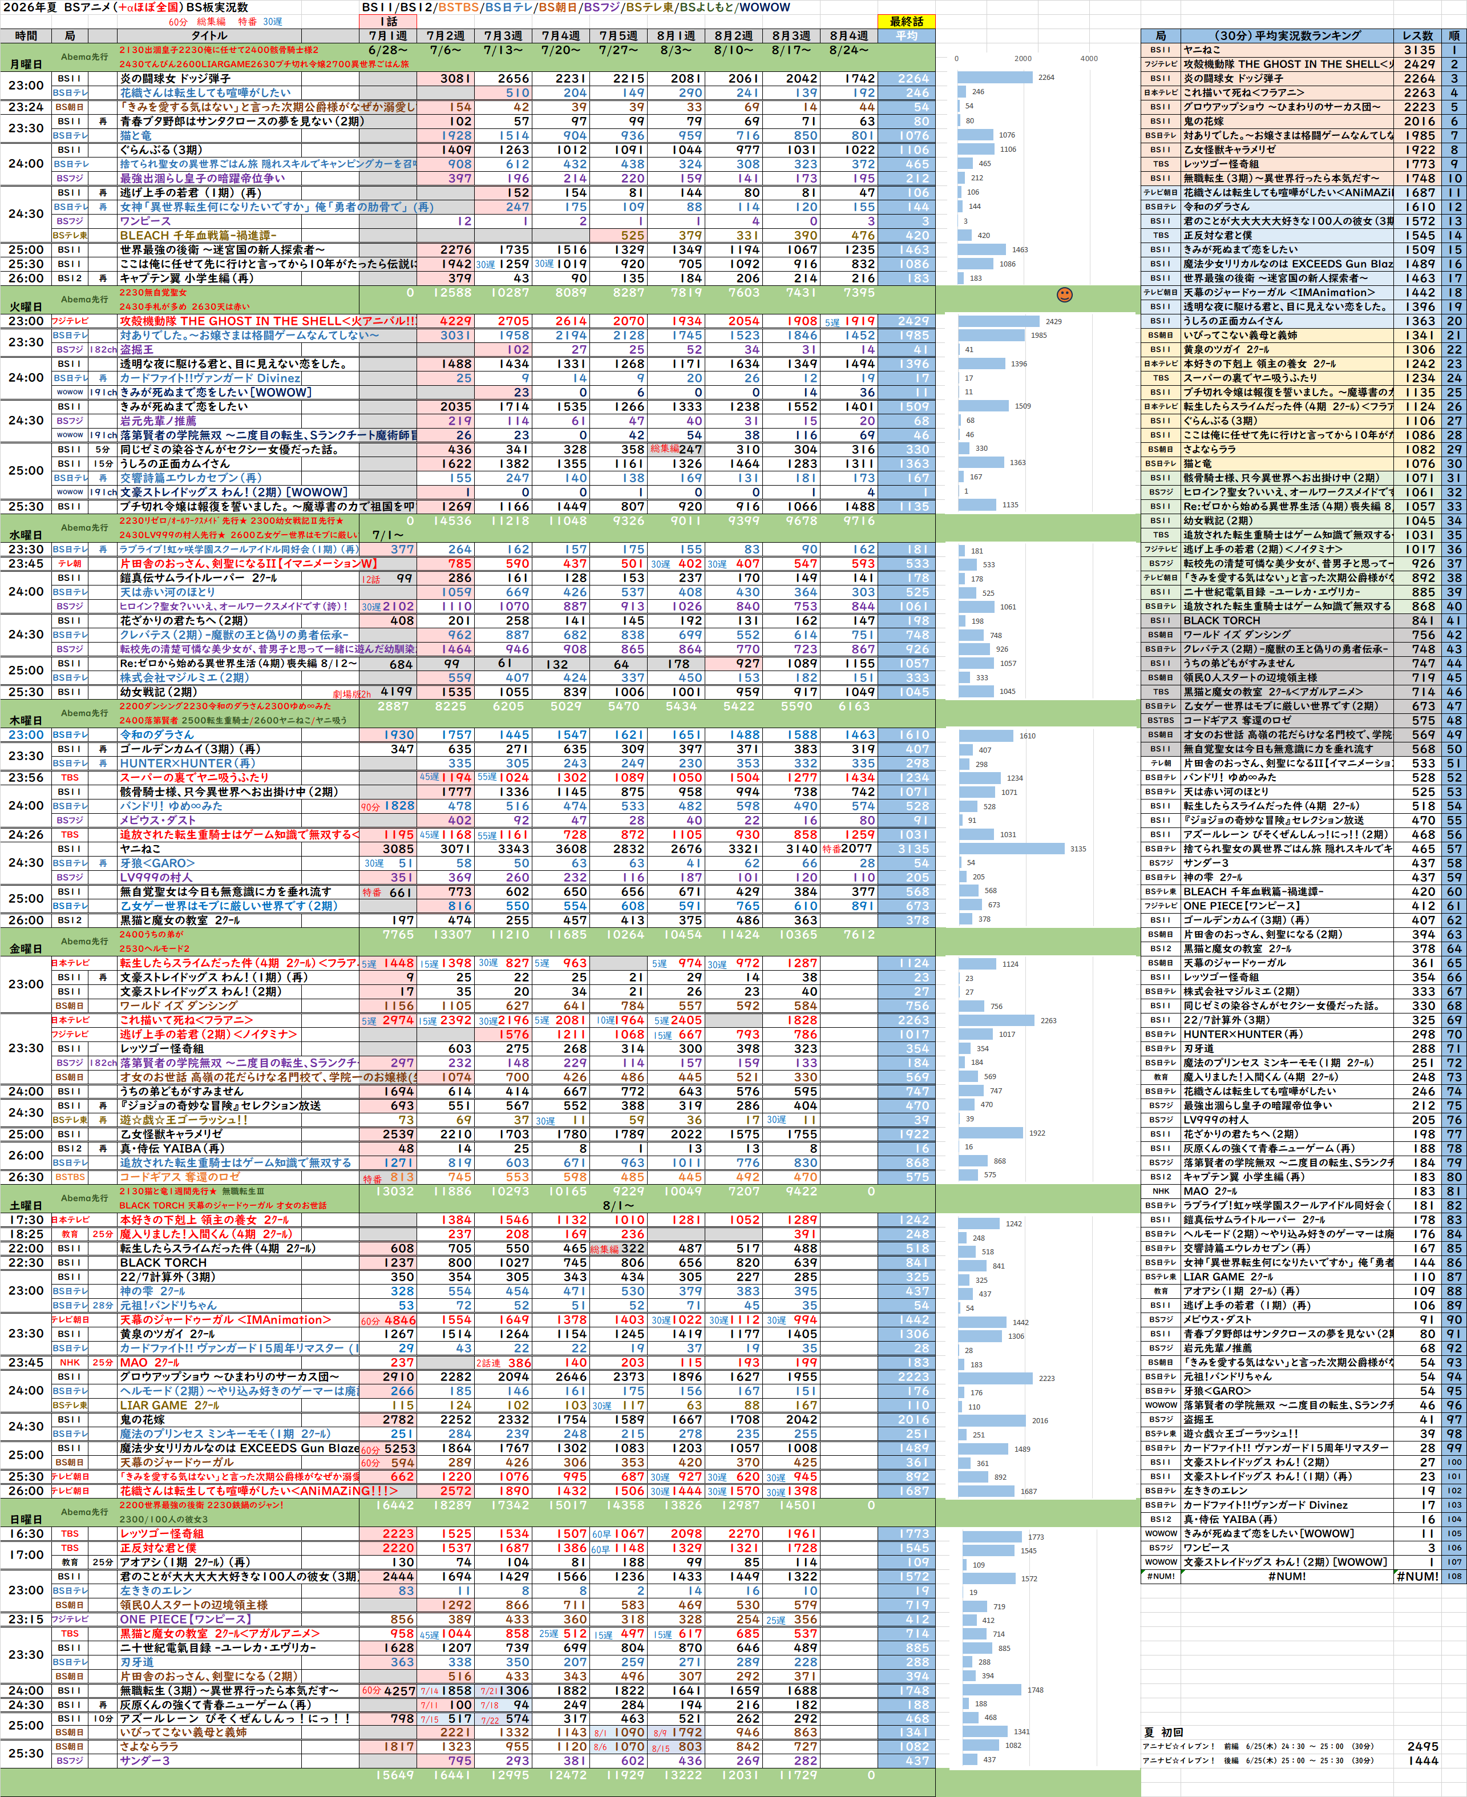
Task: Click the "金曜日" day label
Action: pyautogui.click(x=26, y=948)
